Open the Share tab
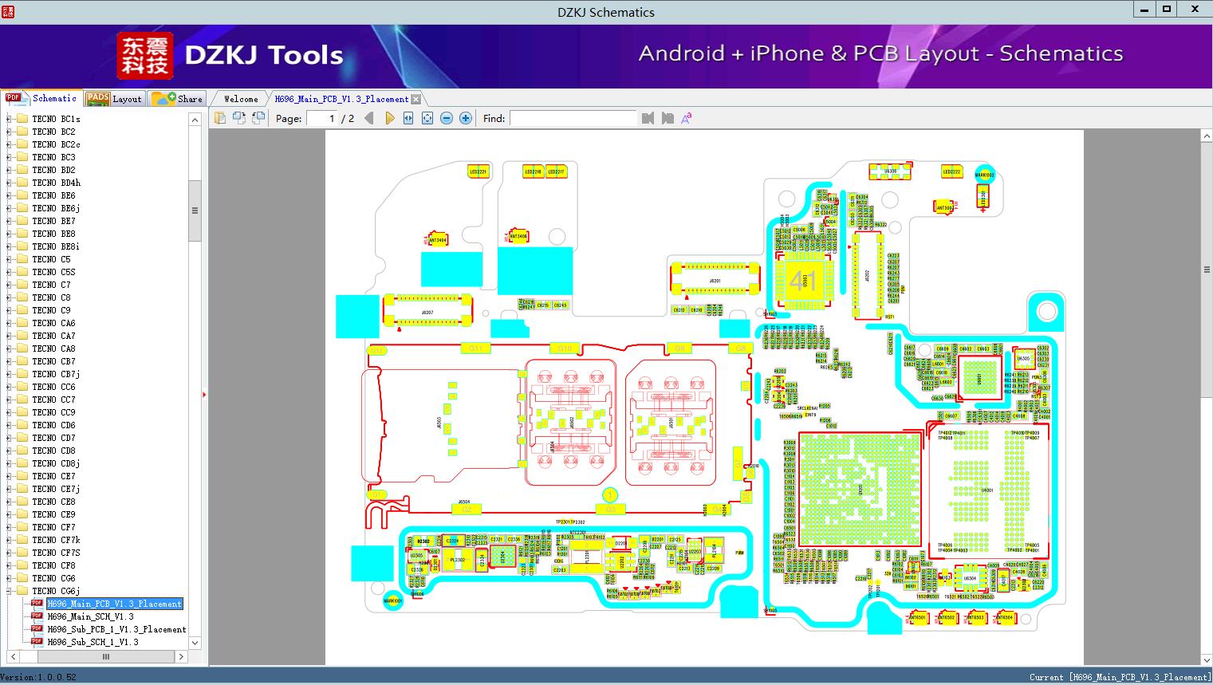The image size is (1213, 685). pos(177,98)
